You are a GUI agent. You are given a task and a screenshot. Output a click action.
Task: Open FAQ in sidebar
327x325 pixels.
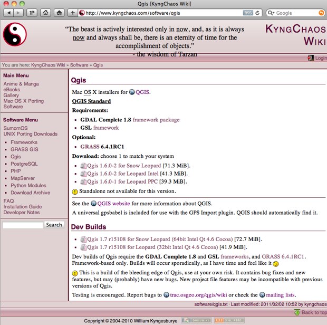tap(8, 201)
